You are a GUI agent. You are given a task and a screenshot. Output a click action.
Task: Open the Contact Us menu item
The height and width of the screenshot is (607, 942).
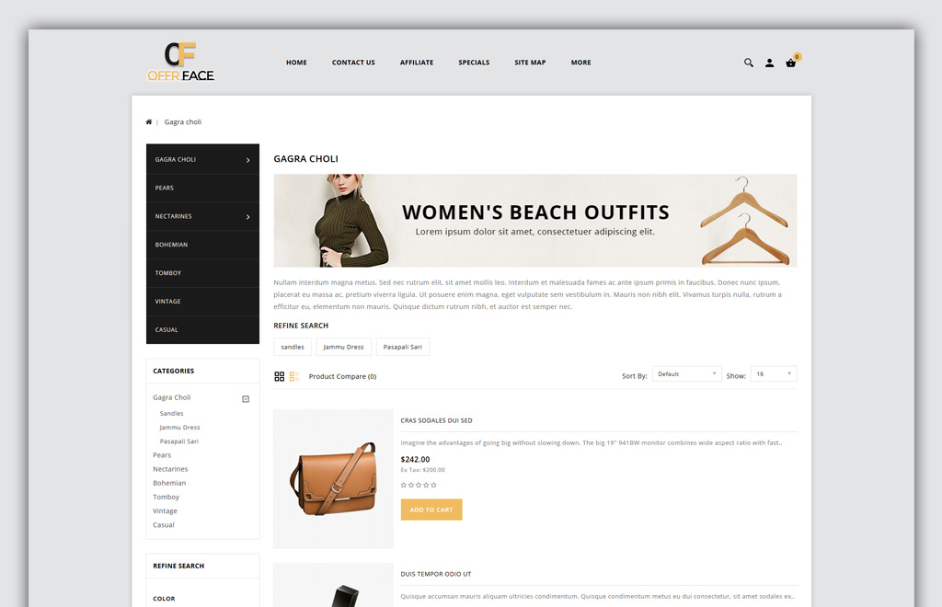click(353, 63)
